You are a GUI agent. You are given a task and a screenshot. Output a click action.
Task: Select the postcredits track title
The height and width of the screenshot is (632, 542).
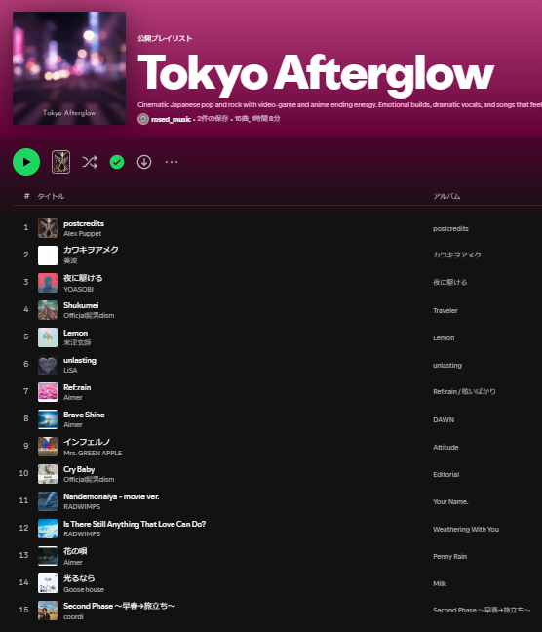(x=84, y=223)
